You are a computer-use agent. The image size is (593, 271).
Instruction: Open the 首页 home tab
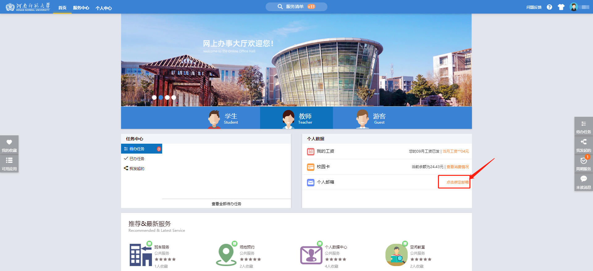point(62,8)
